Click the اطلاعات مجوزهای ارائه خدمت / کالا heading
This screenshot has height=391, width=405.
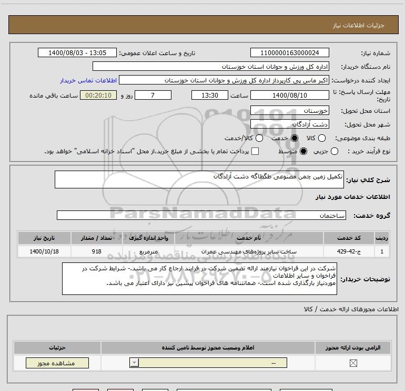pyautogui.click(x=351, y=309)
